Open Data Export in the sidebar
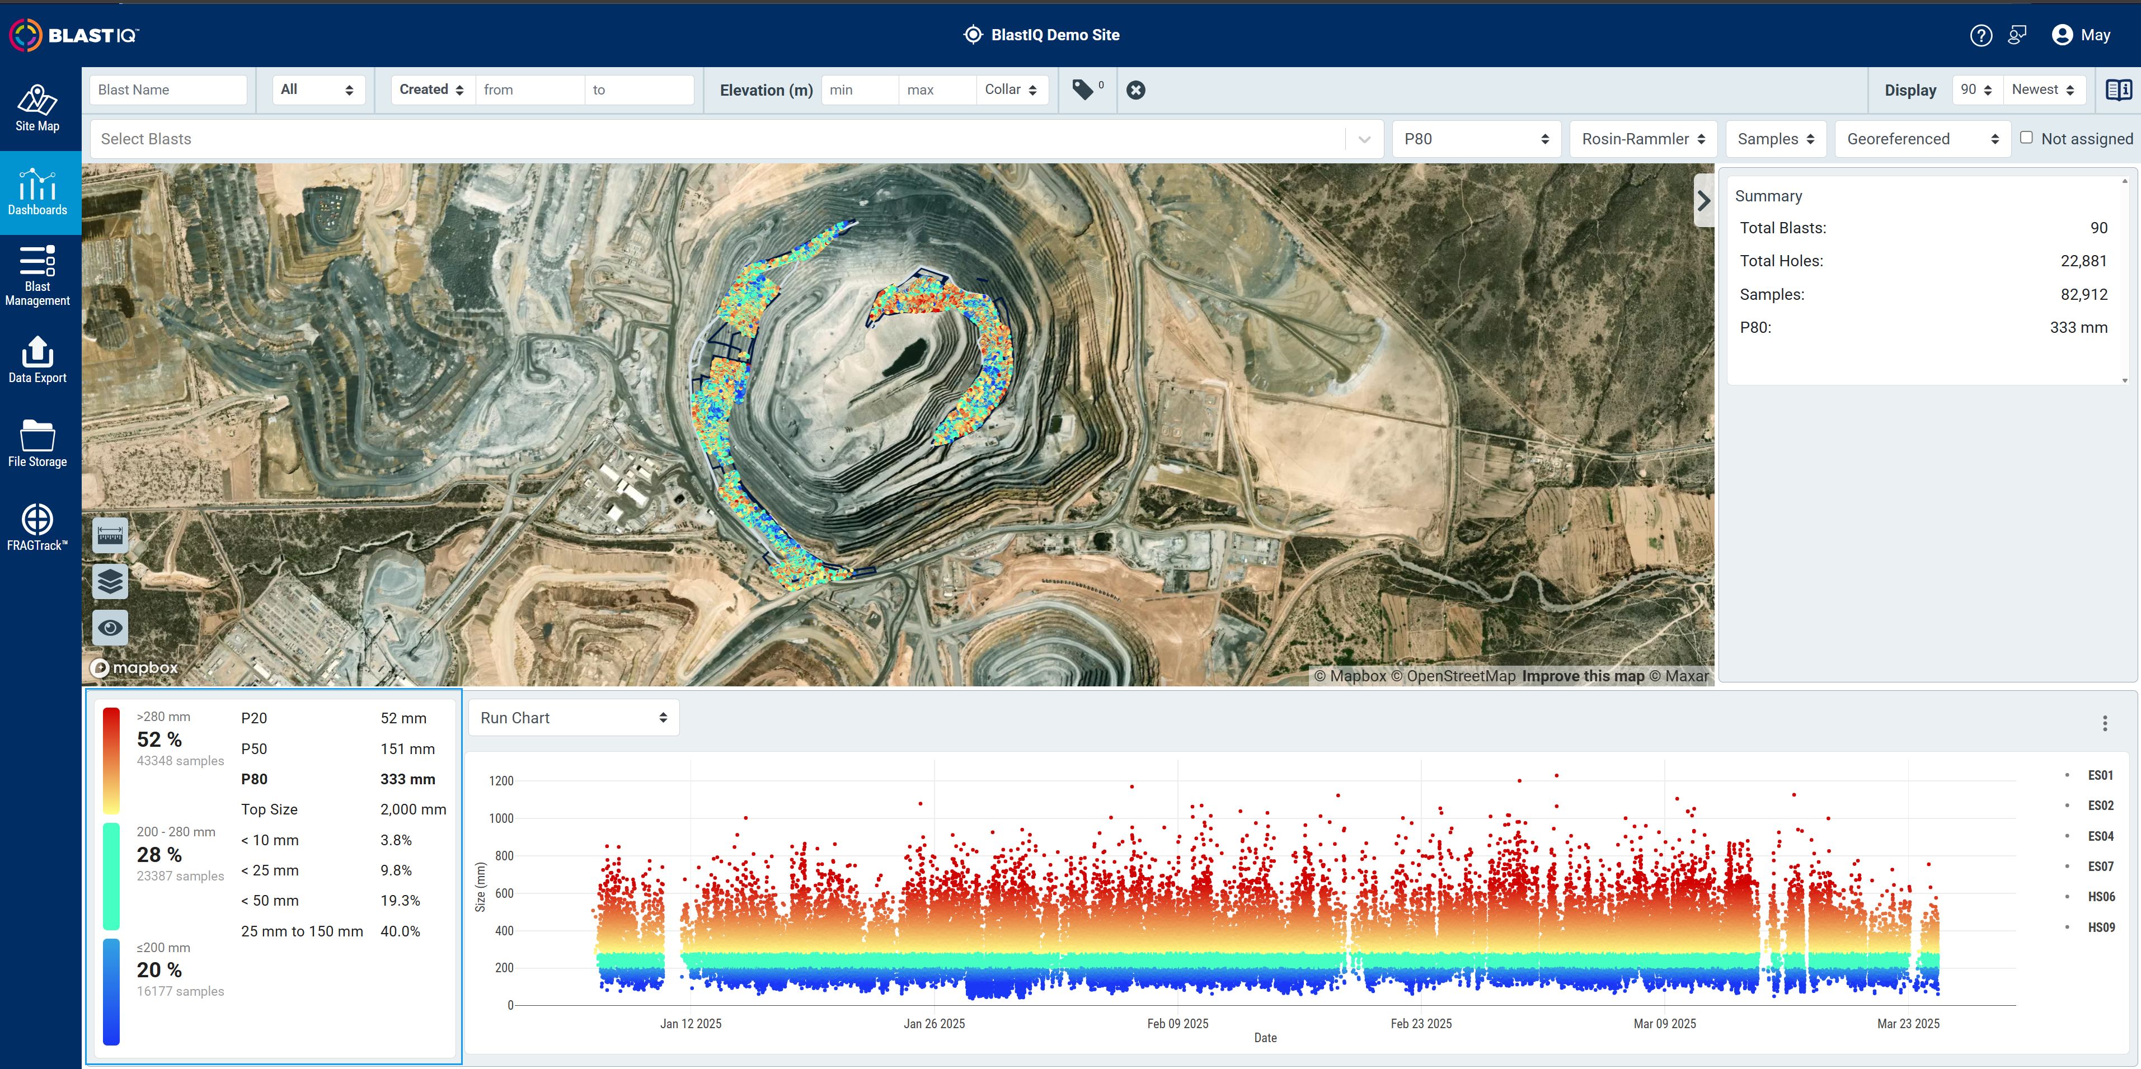2141x1069 pixels. pos(37,360)
